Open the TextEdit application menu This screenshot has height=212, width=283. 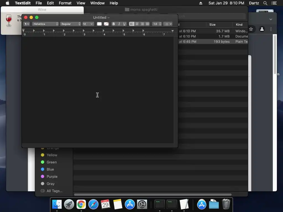click(x=23, y=3)
